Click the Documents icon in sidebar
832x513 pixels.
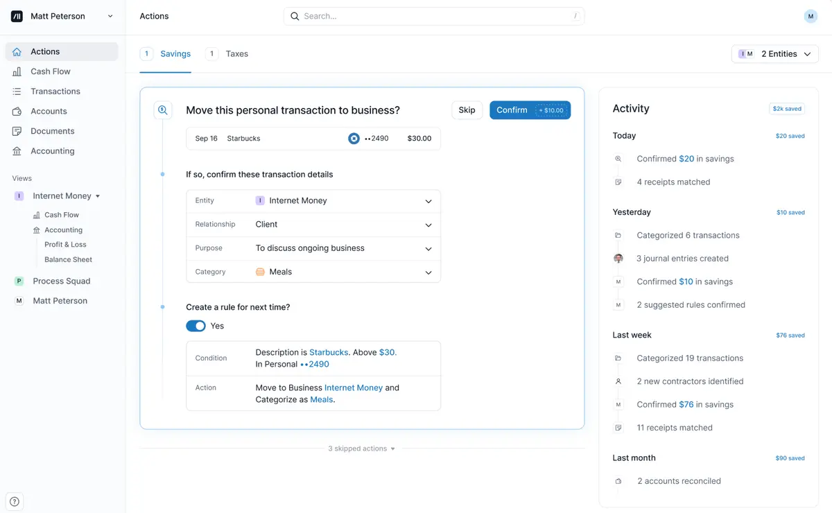click(x=17, y=131)
